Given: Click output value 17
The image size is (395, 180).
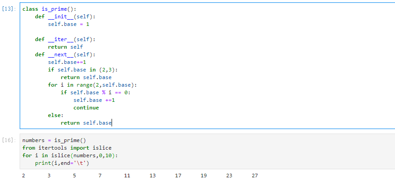Looking at the screenshot, I should pyautogui.click(x=178, y=176).
